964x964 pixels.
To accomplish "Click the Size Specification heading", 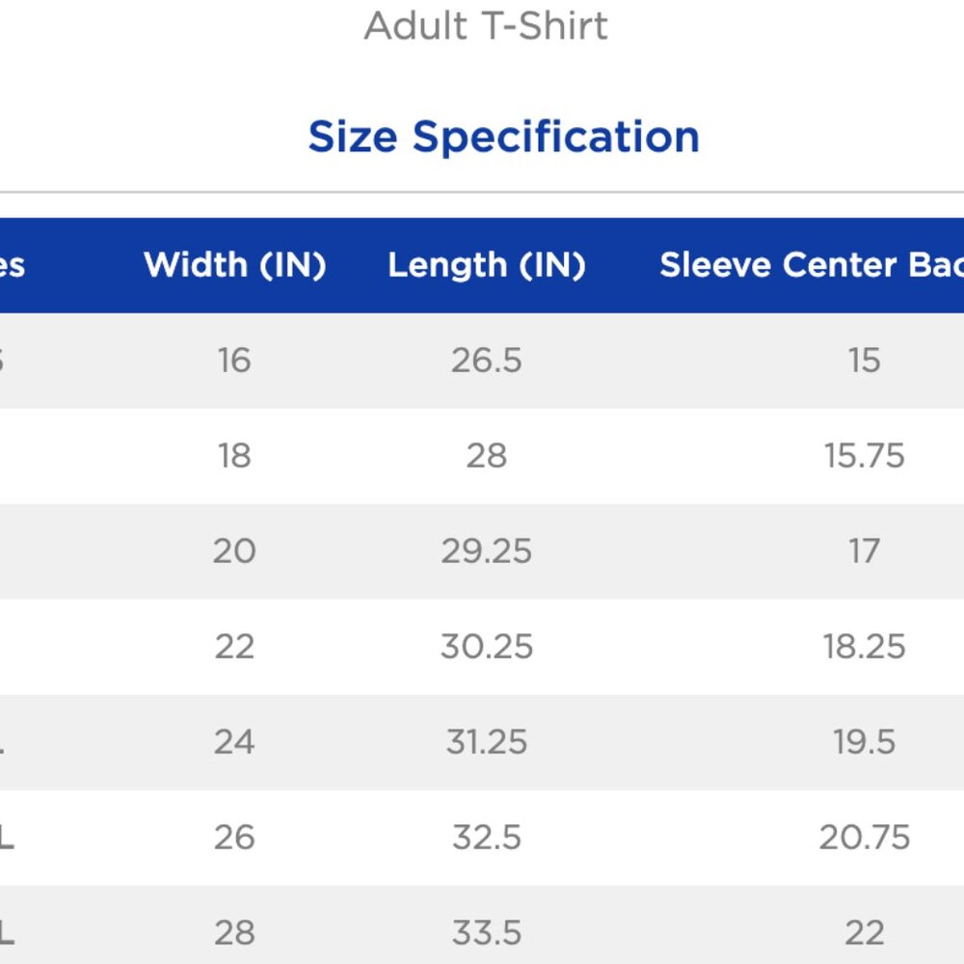I will coord(503,137).
